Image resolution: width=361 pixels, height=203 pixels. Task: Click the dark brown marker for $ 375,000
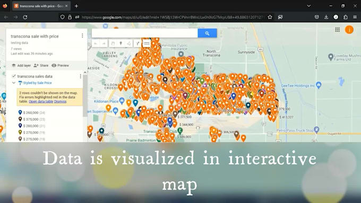tap(20, 119)
